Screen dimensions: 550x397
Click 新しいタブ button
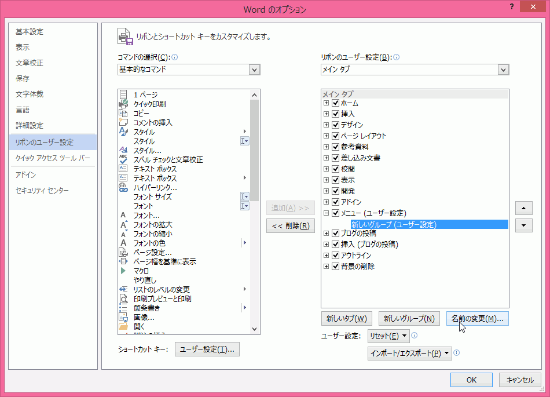pyautogui.click(x=347, y=318)
